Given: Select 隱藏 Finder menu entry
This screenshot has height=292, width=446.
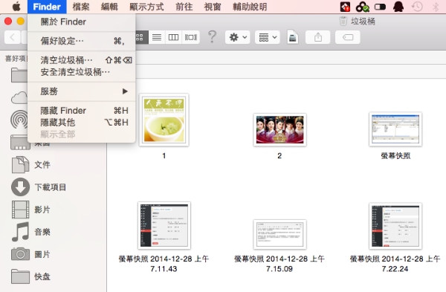Looking at the screenshot, I should click(x=81, y=110).
